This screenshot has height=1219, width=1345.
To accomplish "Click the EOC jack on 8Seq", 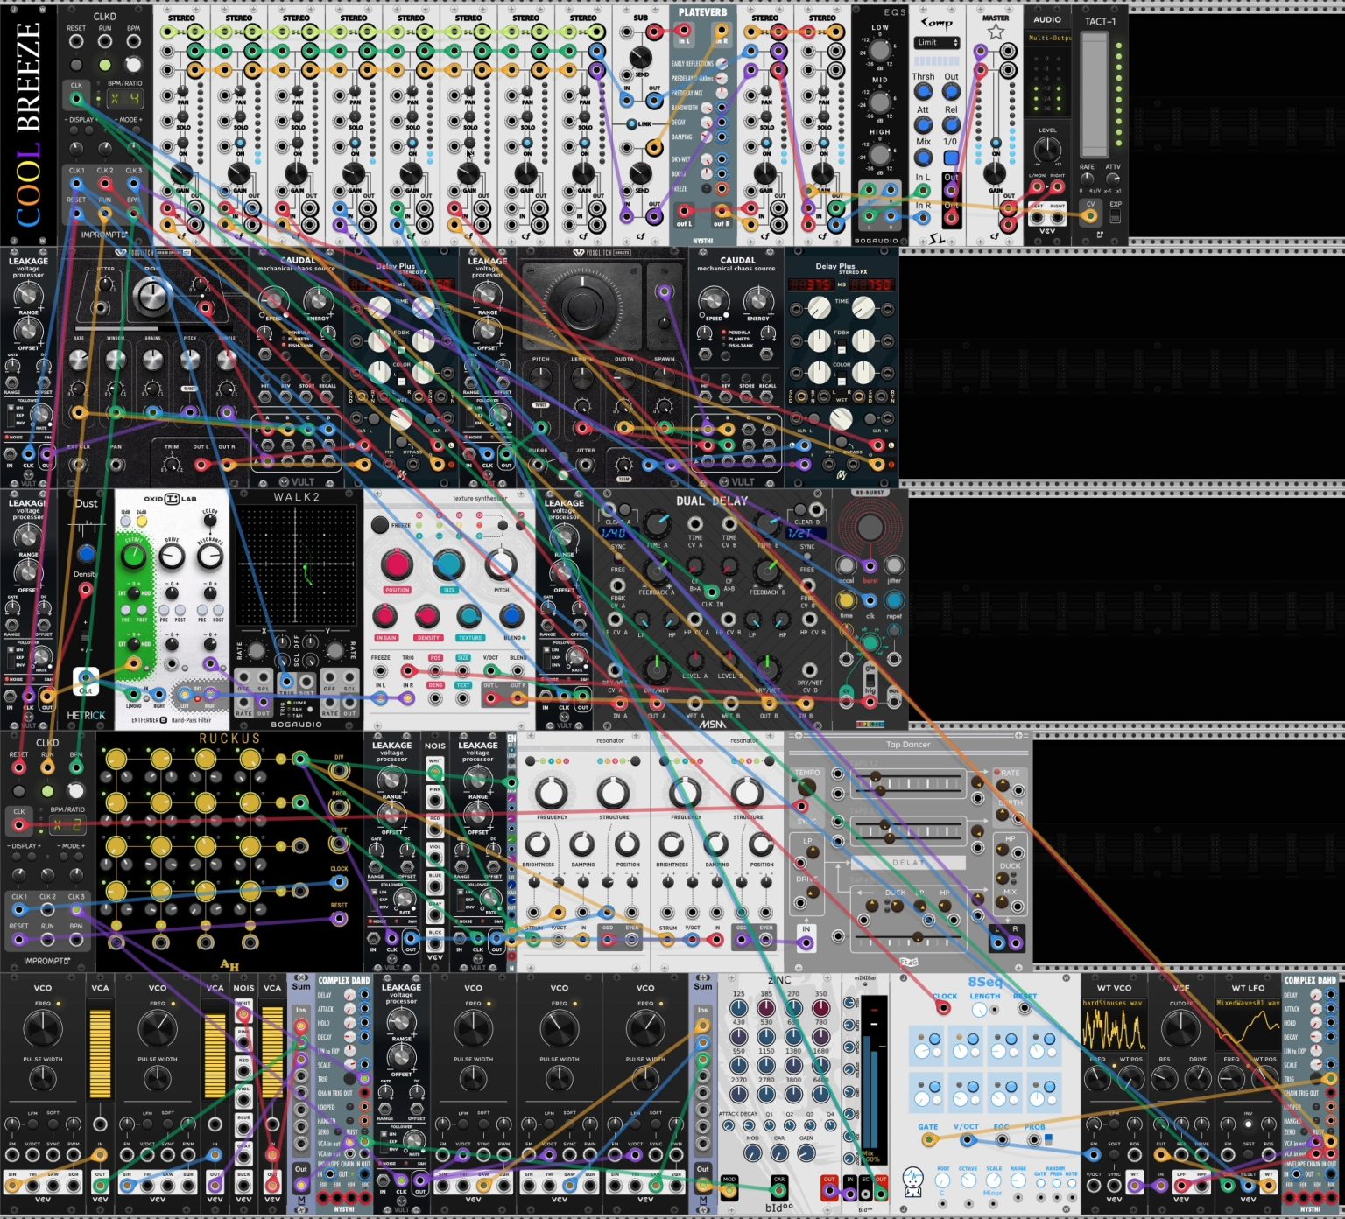I will (x=1002, y=1139).
